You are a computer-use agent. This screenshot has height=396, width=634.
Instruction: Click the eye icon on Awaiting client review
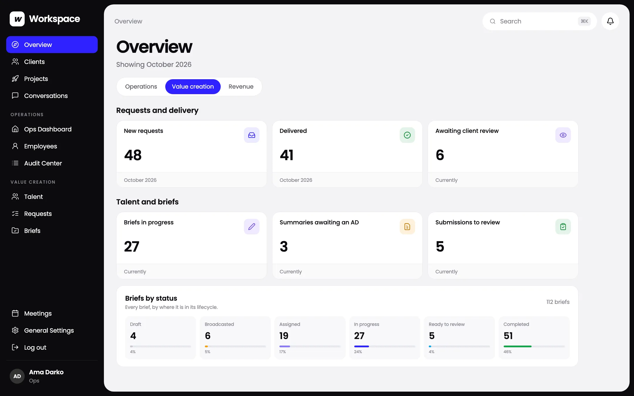[563, 135]
